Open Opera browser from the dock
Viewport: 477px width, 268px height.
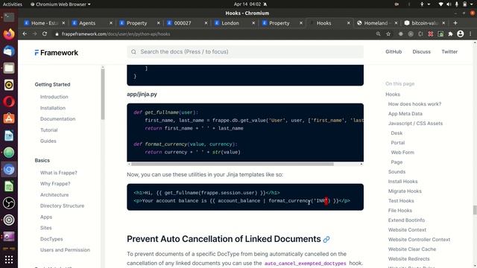(9, 101)
